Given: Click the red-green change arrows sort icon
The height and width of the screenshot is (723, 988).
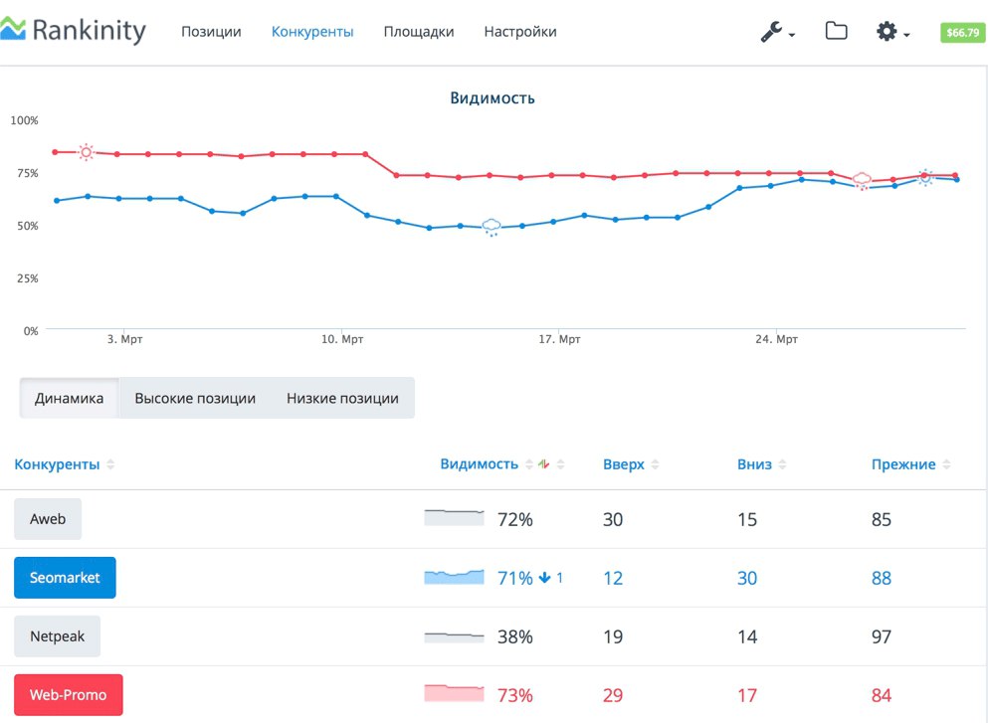Looking at the screenshot, I should point(544,464).
